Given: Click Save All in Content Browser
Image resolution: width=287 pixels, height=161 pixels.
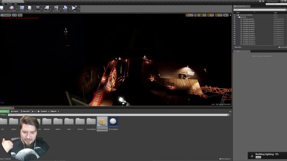Looking at the screenshot, I should 25,111.
